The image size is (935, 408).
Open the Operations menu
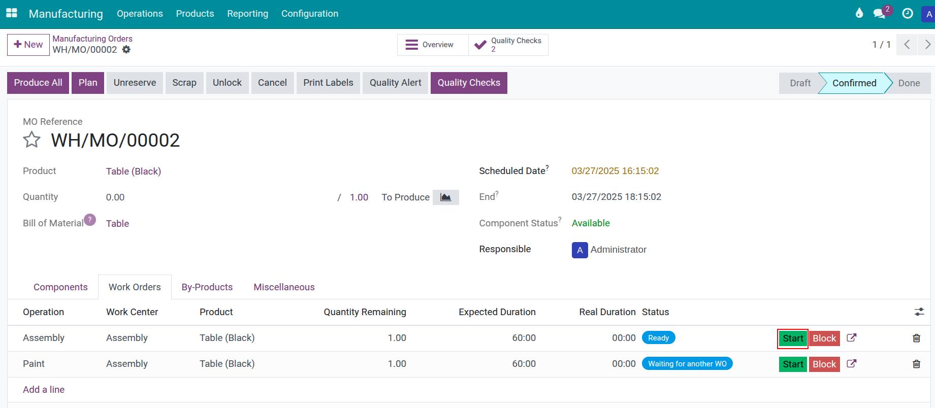(x=140, y=14)
